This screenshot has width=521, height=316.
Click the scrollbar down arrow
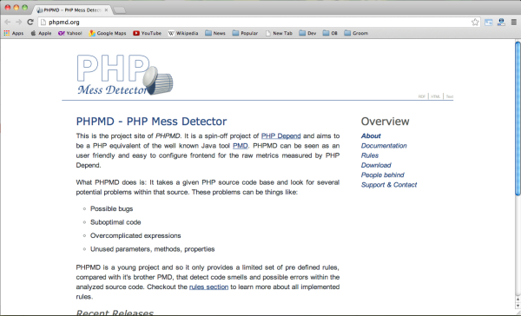coord(518,306)
